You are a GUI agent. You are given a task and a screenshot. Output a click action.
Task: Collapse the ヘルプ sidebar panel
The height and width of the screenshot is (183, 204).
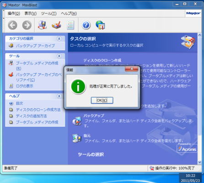(59, 96)
